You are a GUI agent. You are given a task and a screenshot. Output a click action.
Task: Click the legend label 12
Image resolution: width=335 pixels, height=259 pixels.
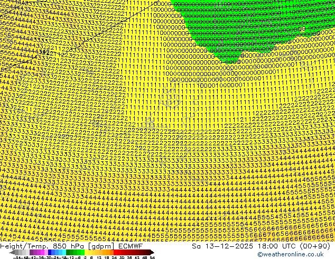tap(99, 258)
